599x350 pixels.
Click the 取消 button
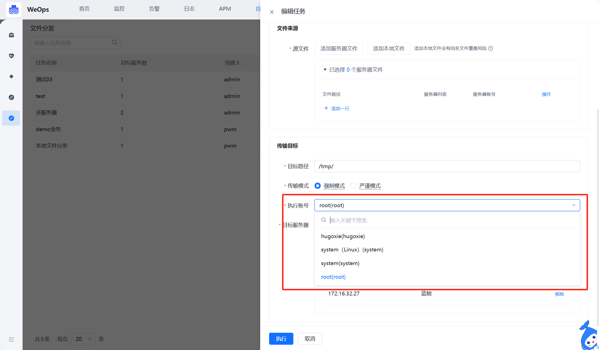tap(310, 339)
